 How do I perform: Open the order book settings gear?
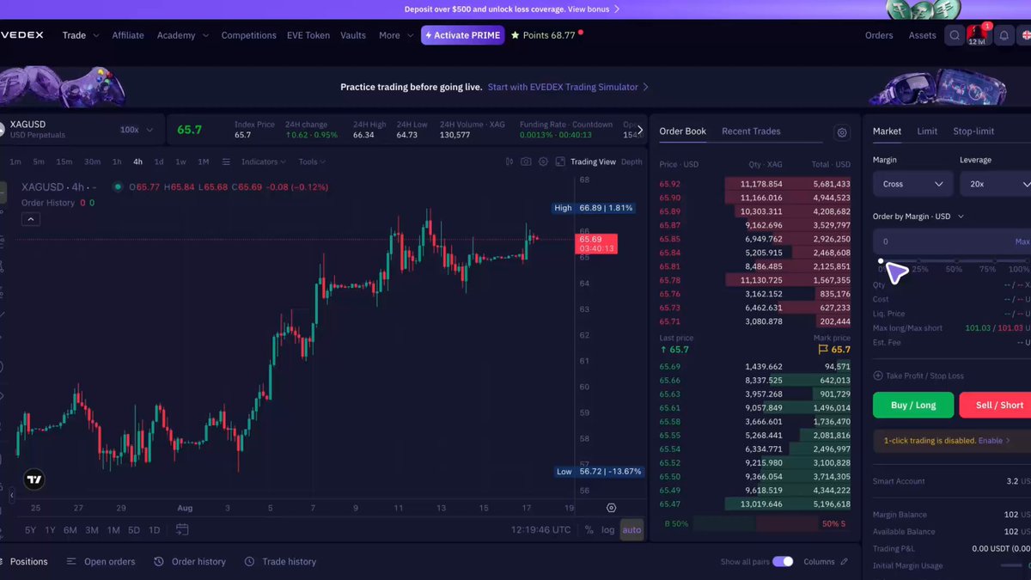842,132
